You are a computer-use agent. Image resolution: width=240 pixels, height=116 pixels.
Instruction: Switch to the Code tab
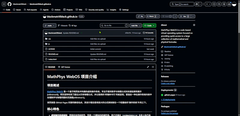click(7, 10)
